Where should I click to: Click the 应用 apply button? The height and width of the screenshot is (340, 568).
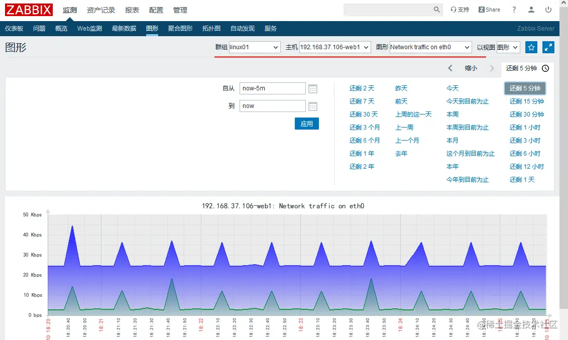(306, 124)
